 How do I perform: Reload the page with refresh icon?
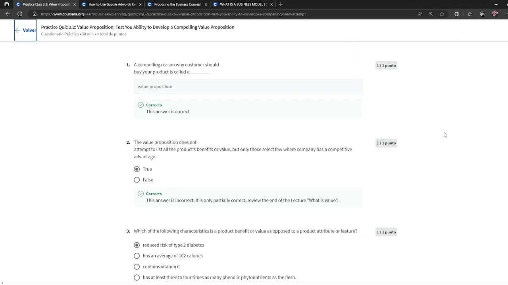19,14
